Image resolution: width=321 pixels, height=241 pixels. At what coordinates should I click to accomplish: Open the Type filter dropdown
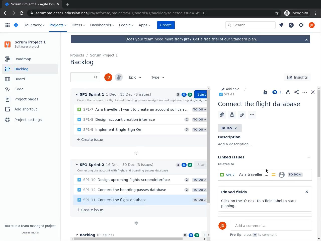point(157,77)
